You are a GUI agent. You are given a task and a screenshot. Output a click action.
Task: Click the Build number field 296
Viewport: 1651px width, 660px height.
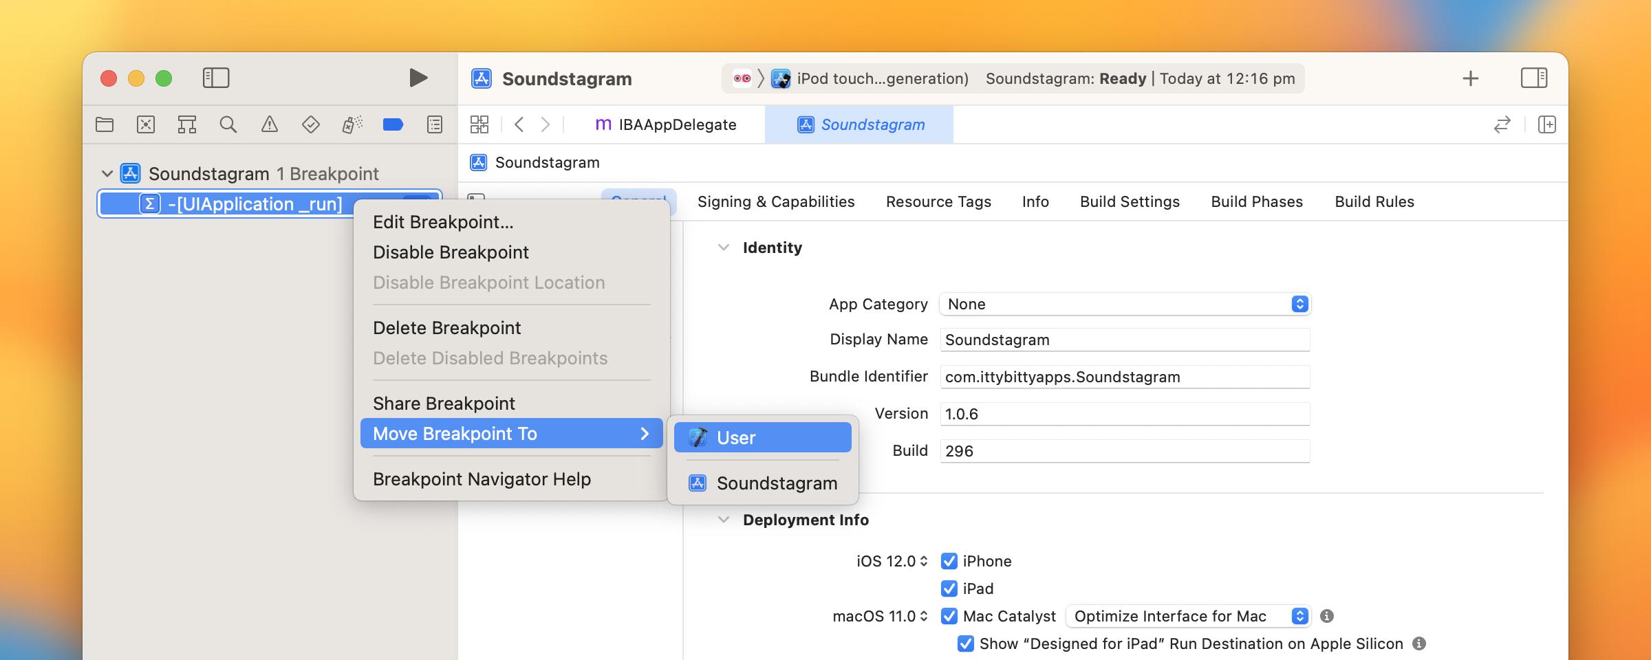[x=1125, y=451]
